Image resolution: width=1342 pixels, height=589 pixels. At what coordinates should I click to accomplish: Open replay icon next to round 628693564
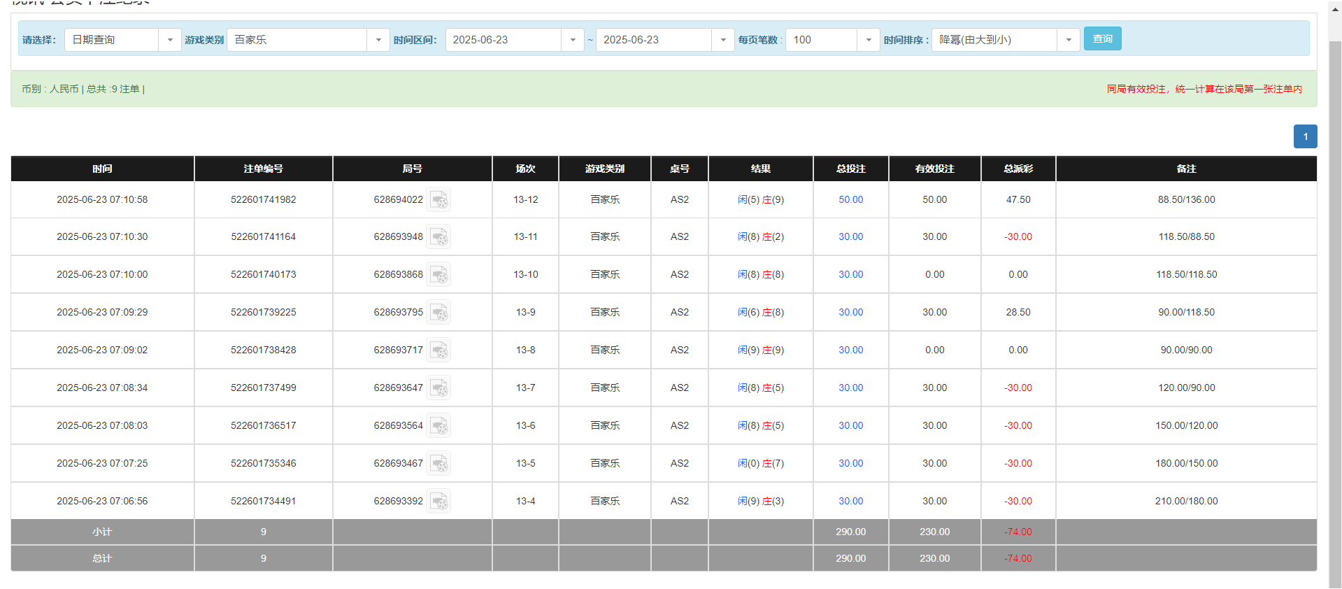click(438, 426)
